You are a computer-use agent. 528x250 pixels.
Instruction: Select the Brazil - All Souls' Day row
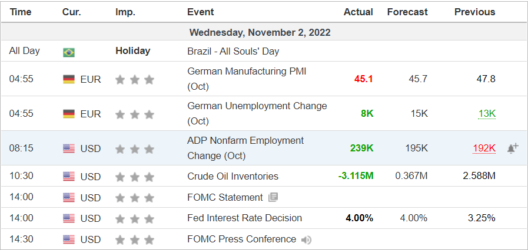[x=264, y=51]
